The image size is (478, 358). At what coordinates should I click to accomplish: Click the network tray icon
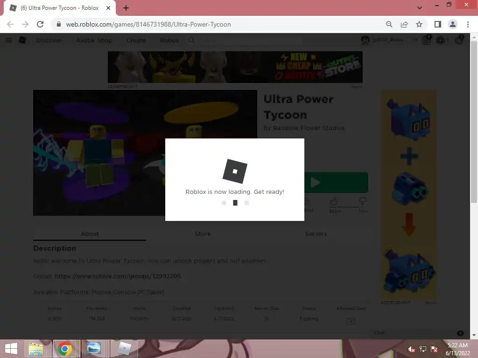(423, 349)
